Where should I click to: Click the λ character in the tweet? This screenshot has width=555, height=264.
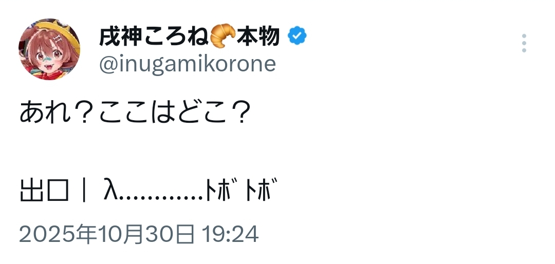point(110,191)
